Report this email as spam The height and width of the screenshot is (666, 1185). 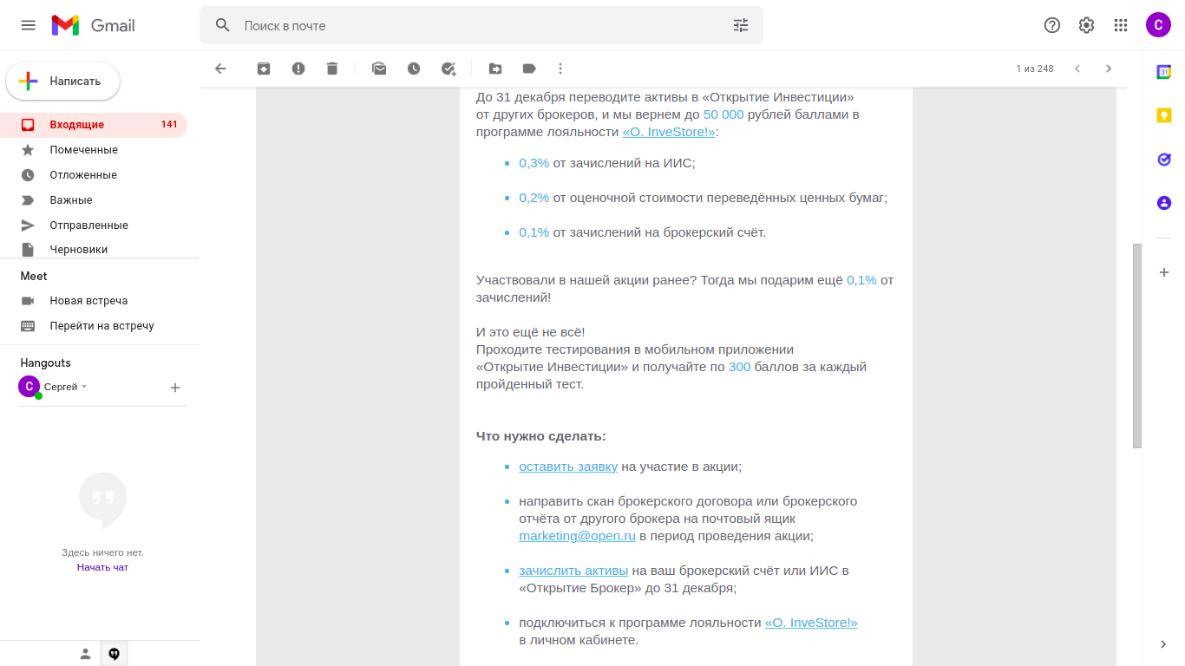pos(298,69)
